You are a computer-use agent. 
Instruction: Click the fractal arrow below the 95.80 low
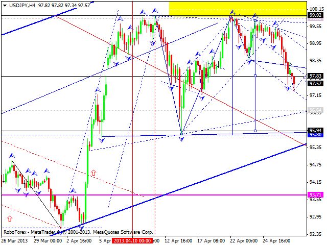click(181, 139)
